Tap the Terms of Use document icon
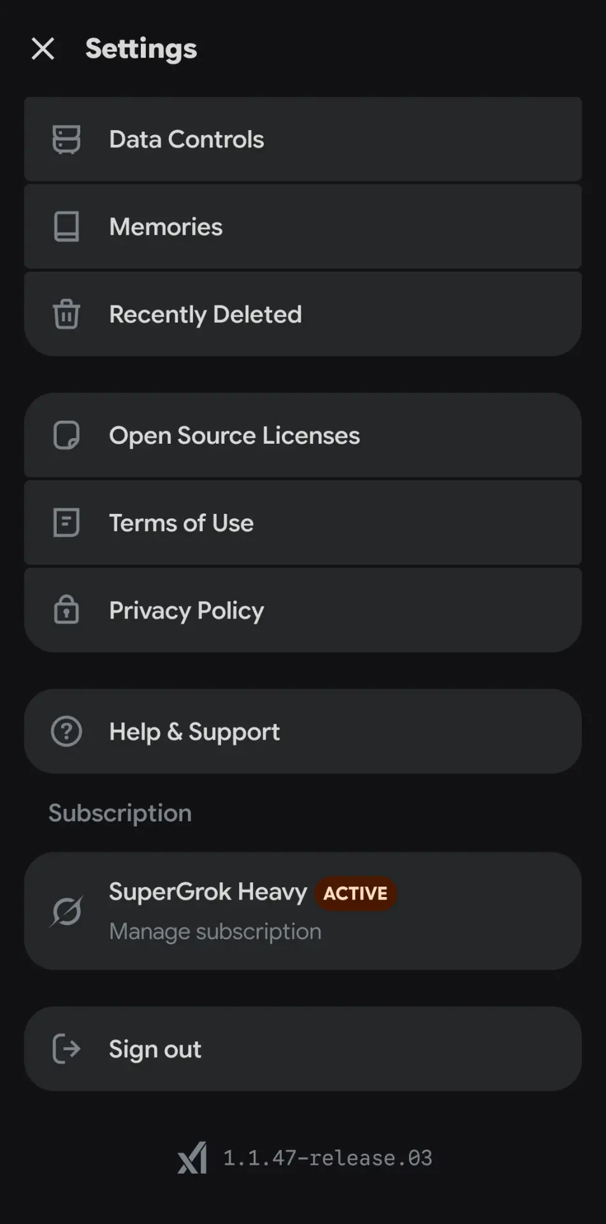This screenshot has width=606, height=1224. [x=66, y=523]
